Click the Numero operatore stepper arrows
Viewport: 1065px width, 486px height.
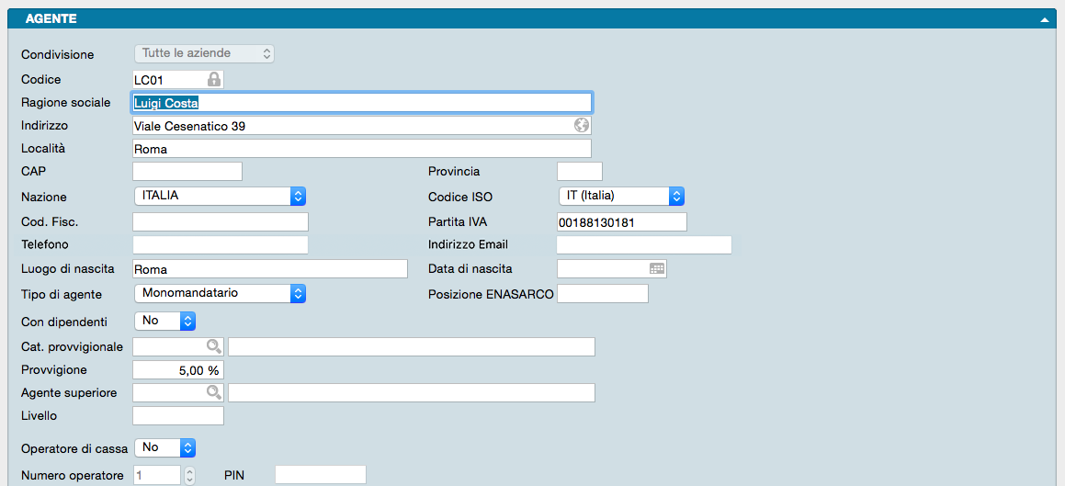(x=189, y=475)
